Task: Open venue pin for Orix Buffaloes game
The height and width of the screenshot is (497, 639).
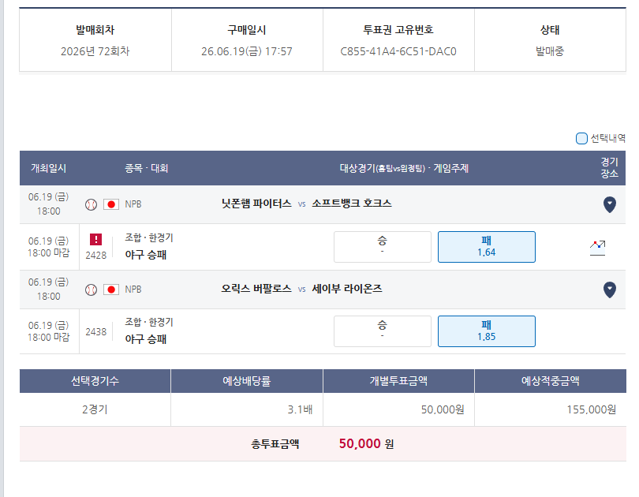Action: pyautogui.click(x=609, y=290)
